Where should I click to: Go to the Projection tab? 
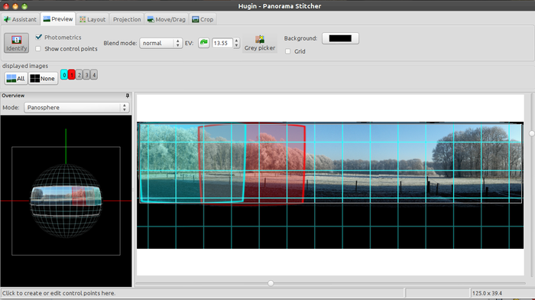pyautogui.click(x=127, y=19)
